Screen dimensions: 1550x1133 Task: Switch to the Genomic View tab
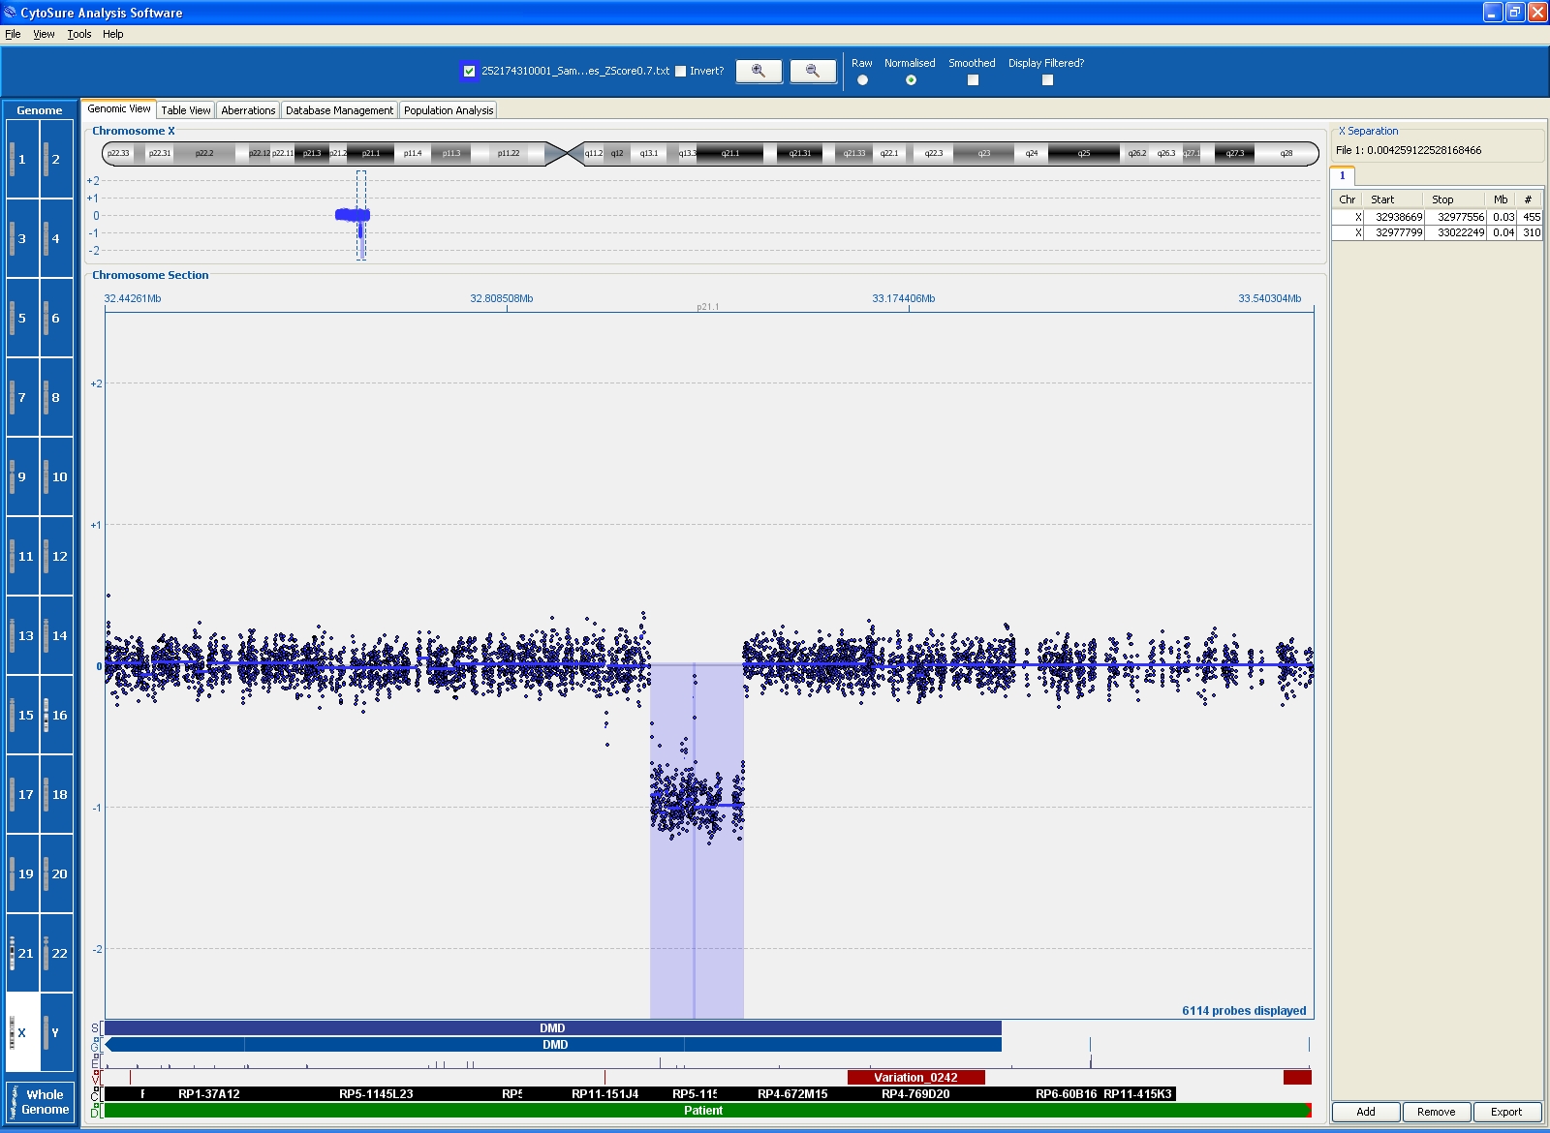point(119,108)
